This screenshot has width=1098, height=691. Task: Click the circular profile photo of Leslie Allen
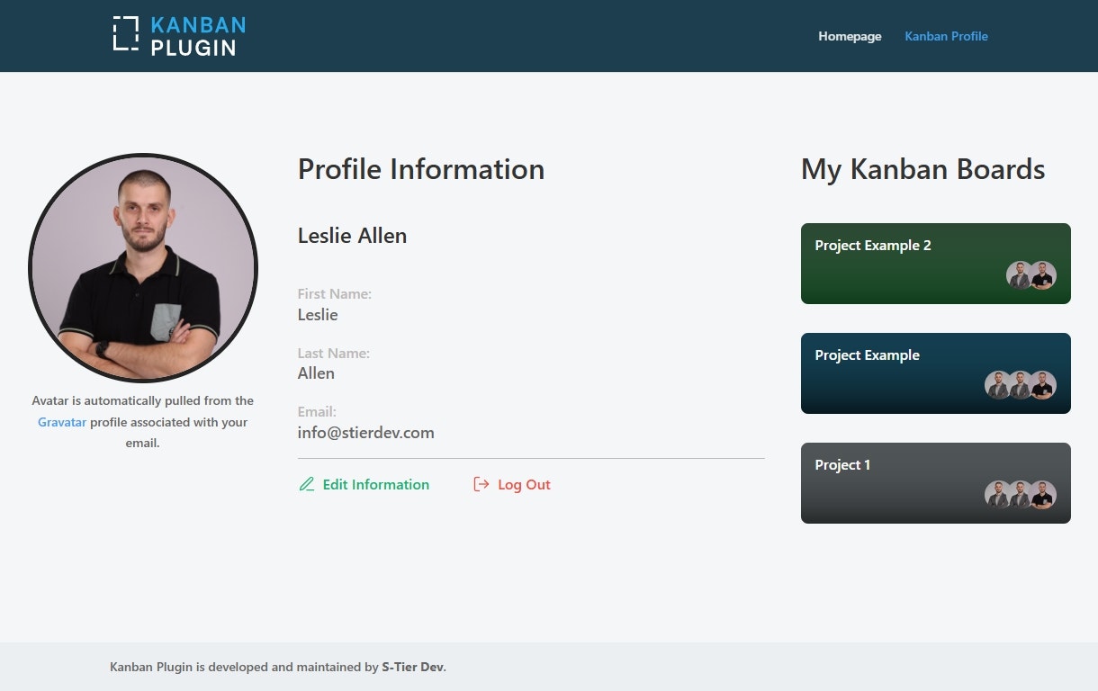143,267
